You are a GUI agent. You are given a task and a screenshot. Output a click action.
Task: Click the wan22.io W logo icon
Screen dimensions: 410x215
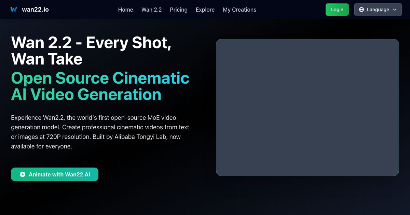14,10
